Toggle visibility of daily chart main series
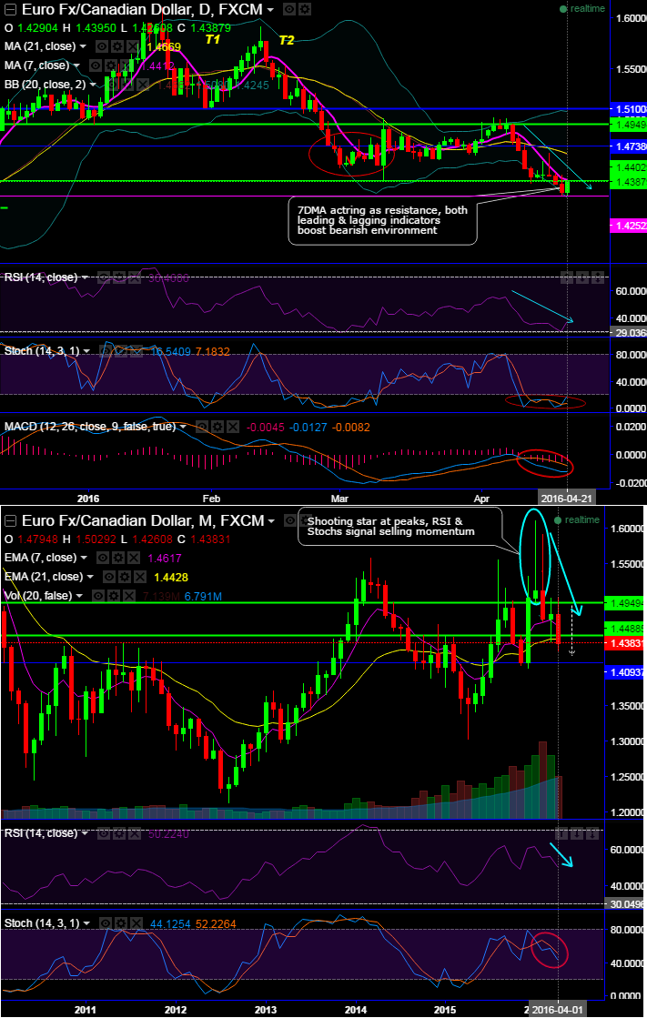 point(289,10)
